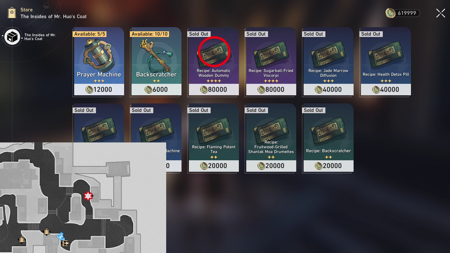Click the 6000 price on Backscratcher
Image resolution: width=450 pixels, height=253 pixels.
[156, 90]
